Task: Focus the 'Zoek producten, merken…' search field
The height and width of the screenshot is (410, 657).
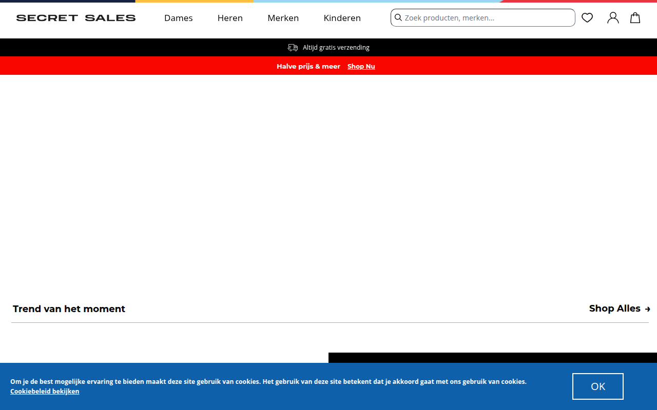Action: click(483, 18)
